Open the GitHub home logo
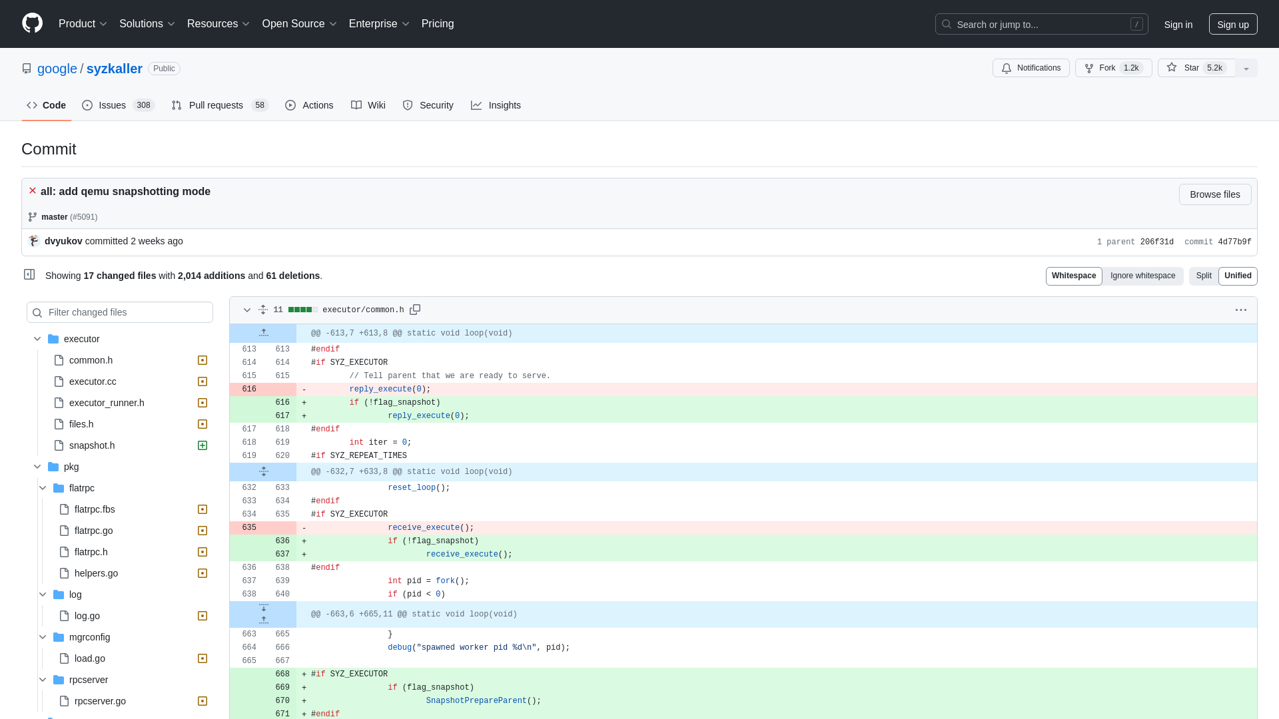The height and width of the screenshot is (719, 1279). [x=32, y=23]
